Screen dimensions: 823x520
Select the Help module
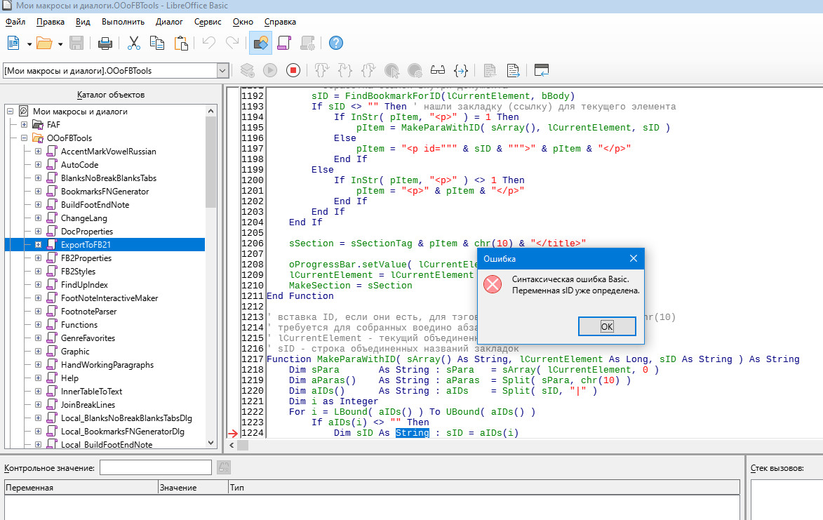(69, 378)
